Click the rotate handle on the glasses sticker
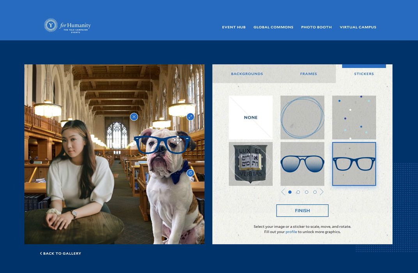418x273 pixels. tap(190, 173)
